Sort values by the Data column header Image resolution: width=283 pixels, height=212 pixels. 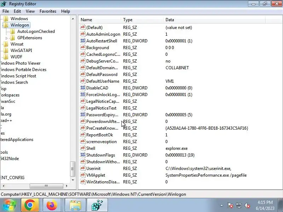click(214, 20)
